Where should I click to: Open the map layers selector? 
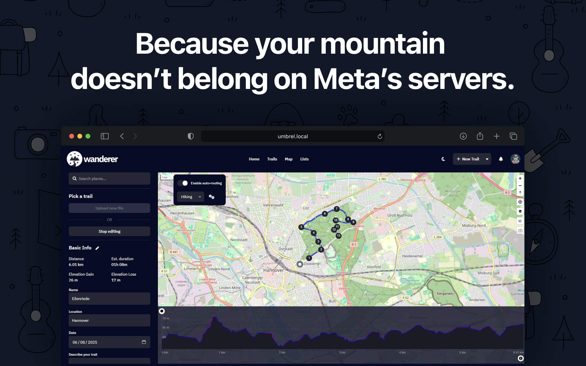[x=520, y=211]
